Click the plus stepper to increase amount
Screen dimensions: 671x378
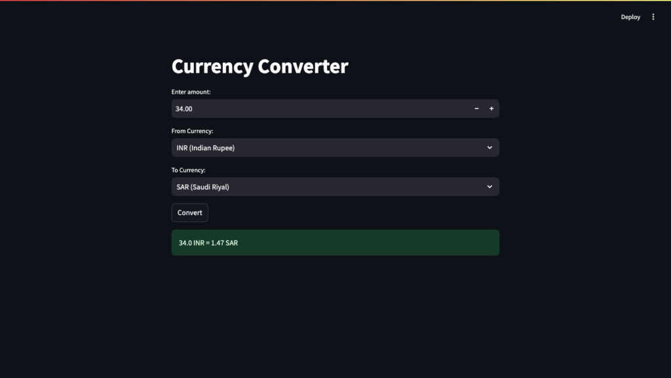point(491,108)
